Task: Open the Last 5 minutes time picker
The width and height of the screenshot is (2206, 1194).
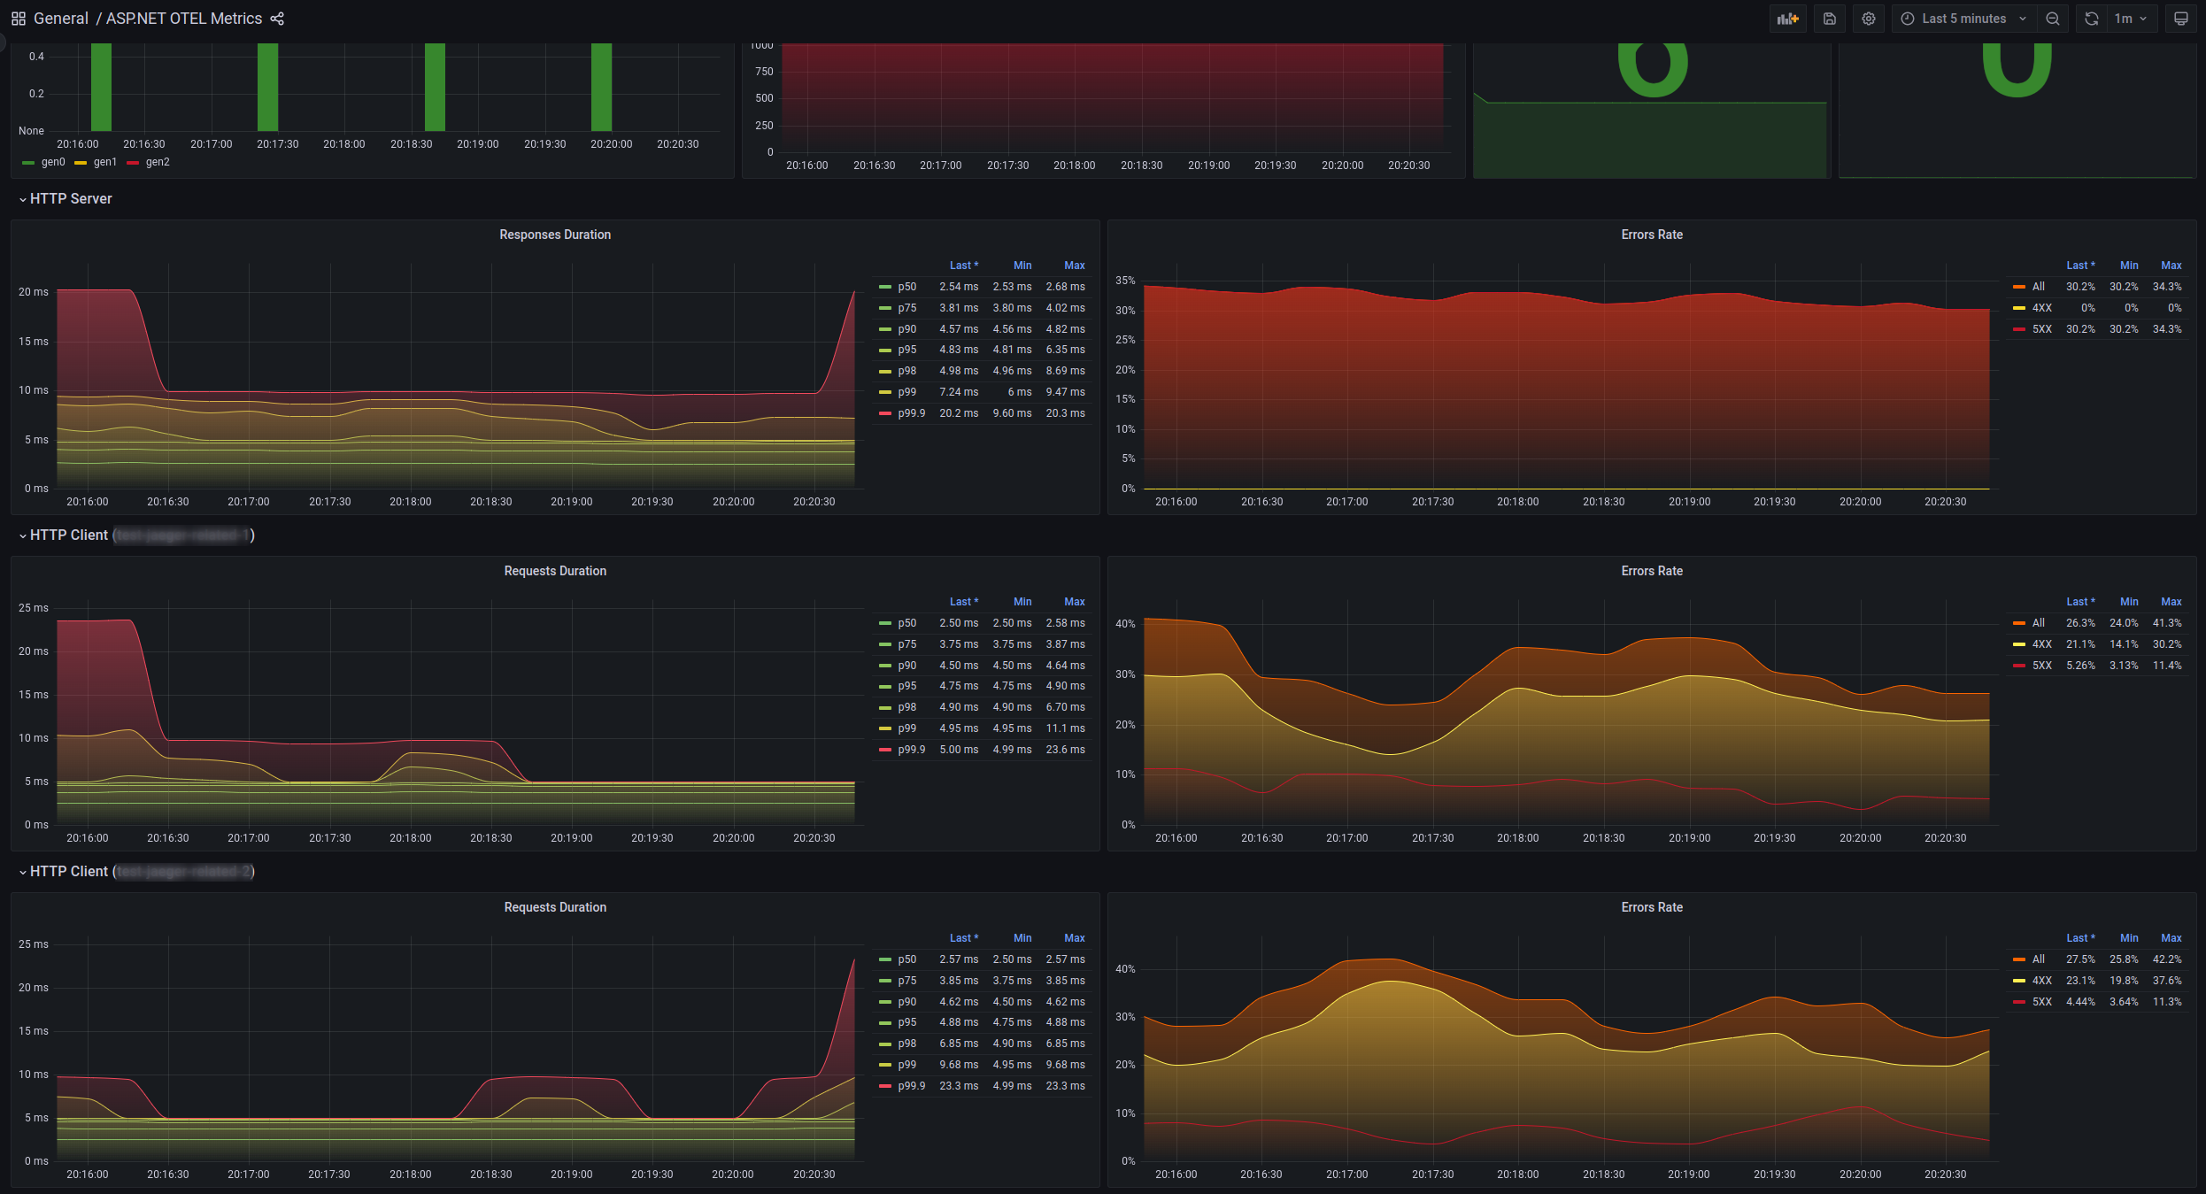Action: 1963,19
